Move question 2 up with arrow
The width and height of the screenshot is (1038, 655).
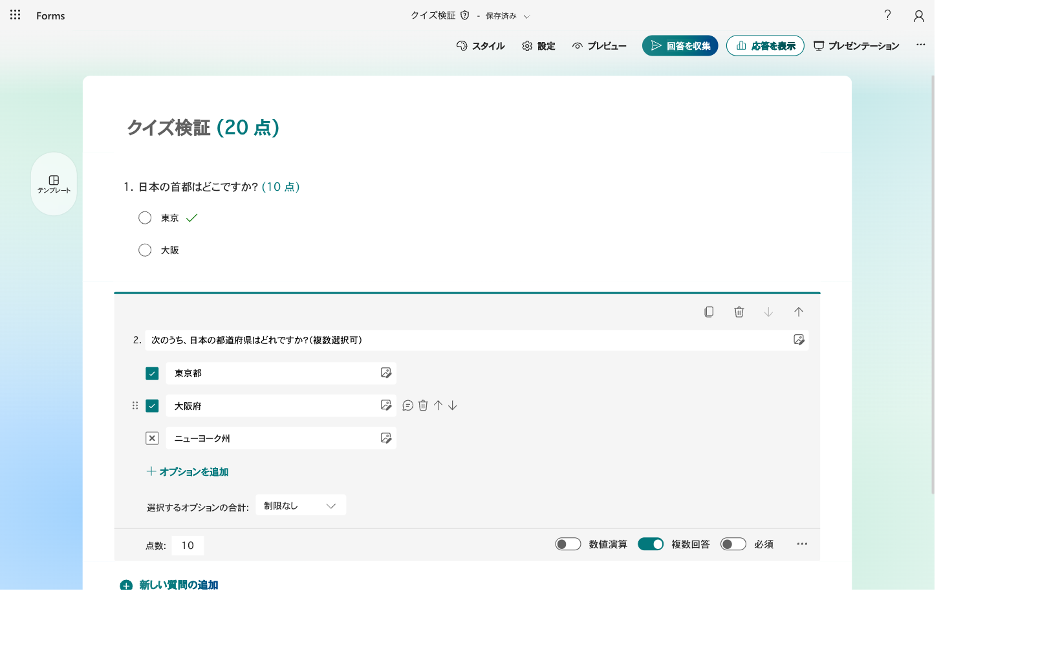tap(799, 312)
